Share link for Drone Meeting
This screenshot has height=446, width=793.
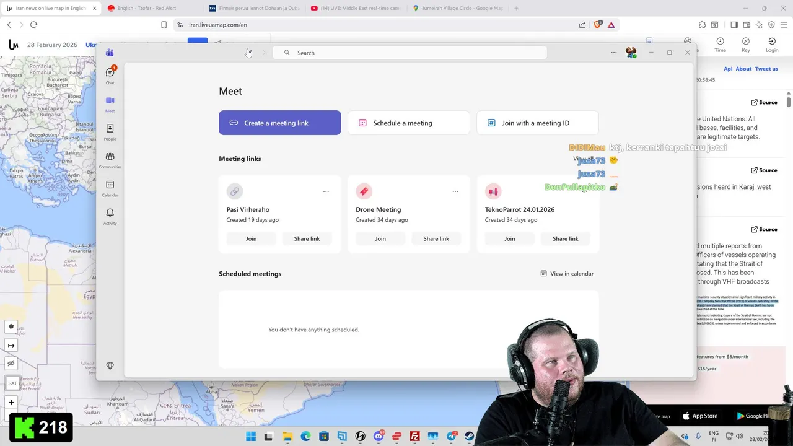coord(436,238)
